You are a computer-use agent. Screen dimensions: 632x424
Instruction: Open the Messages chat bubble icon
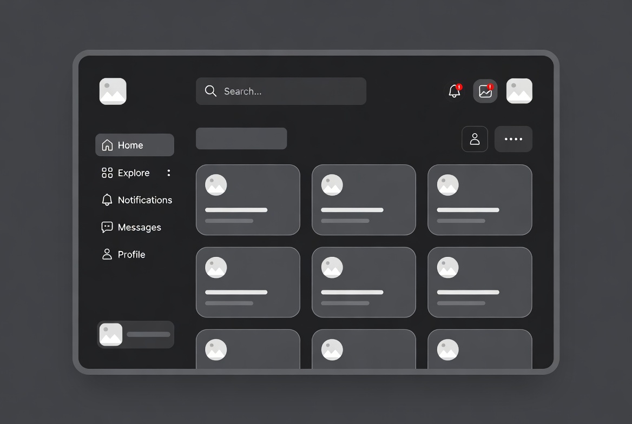click(107, 227)
